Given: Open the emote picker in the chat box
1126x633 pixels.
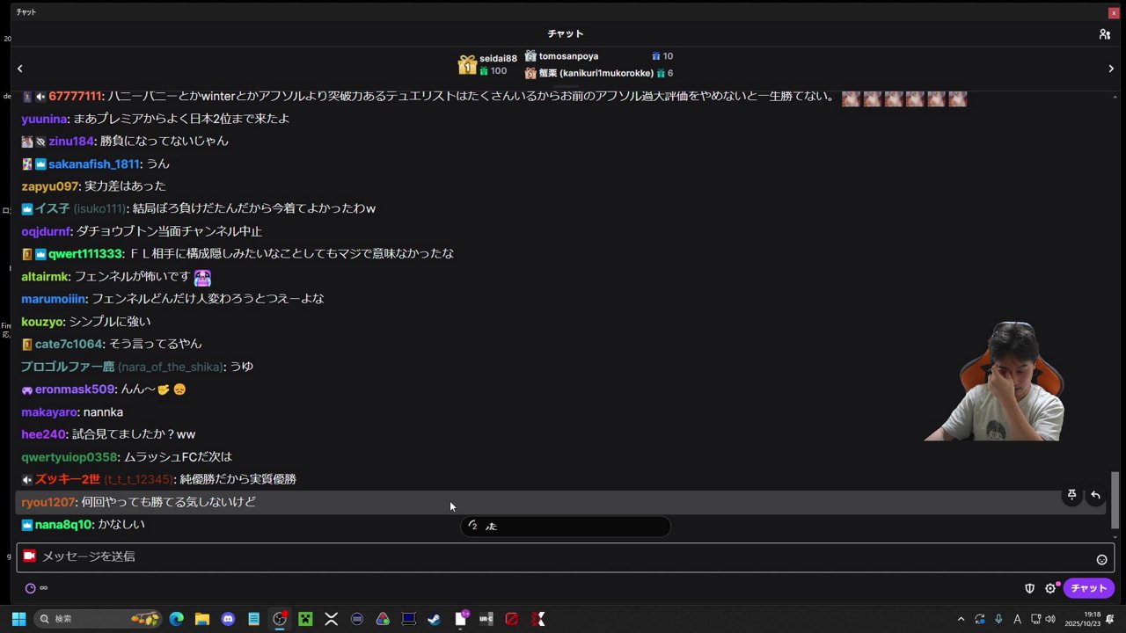Looking at the screenshot, I should coord(1101,558).
